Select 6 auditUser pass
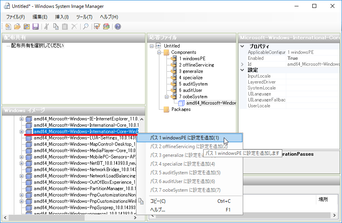The image size is (342, 223). (x=191, y=90)
